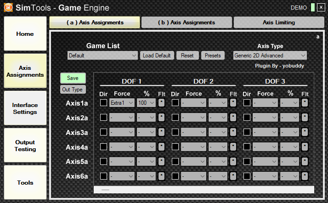The height and width of the screenshot is (203, 328).
Task: Open Axis2a DOF 1 filter button
Action: pos(161,117)
